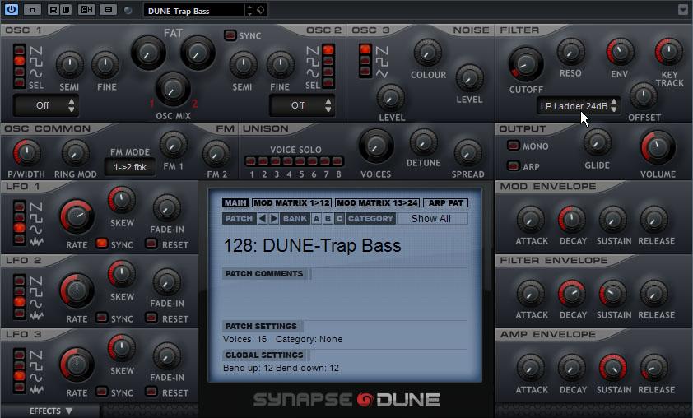Select bank C
The height and width of the screenshot is (418, 693).
[339, 218]
